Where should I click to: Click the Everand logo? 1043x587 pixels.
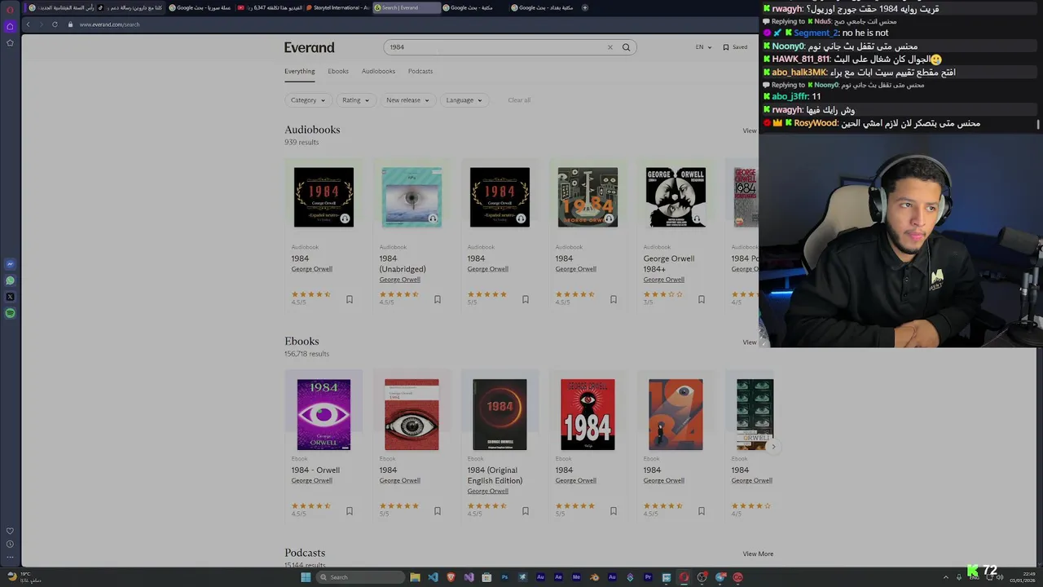(x=309, y=47)
